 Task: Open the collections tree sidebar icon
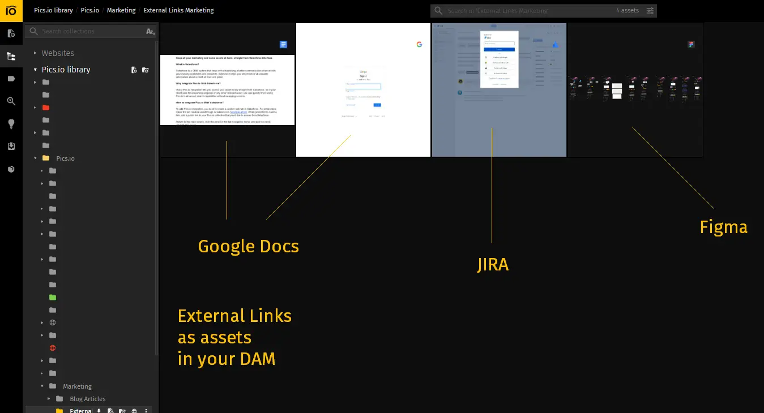[11, 56]
